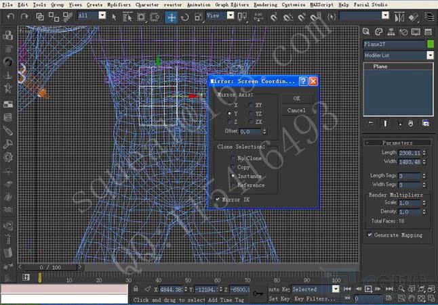438x305 pixels.
Task: Click the Mirror tool icon
Action: point(399,18)
